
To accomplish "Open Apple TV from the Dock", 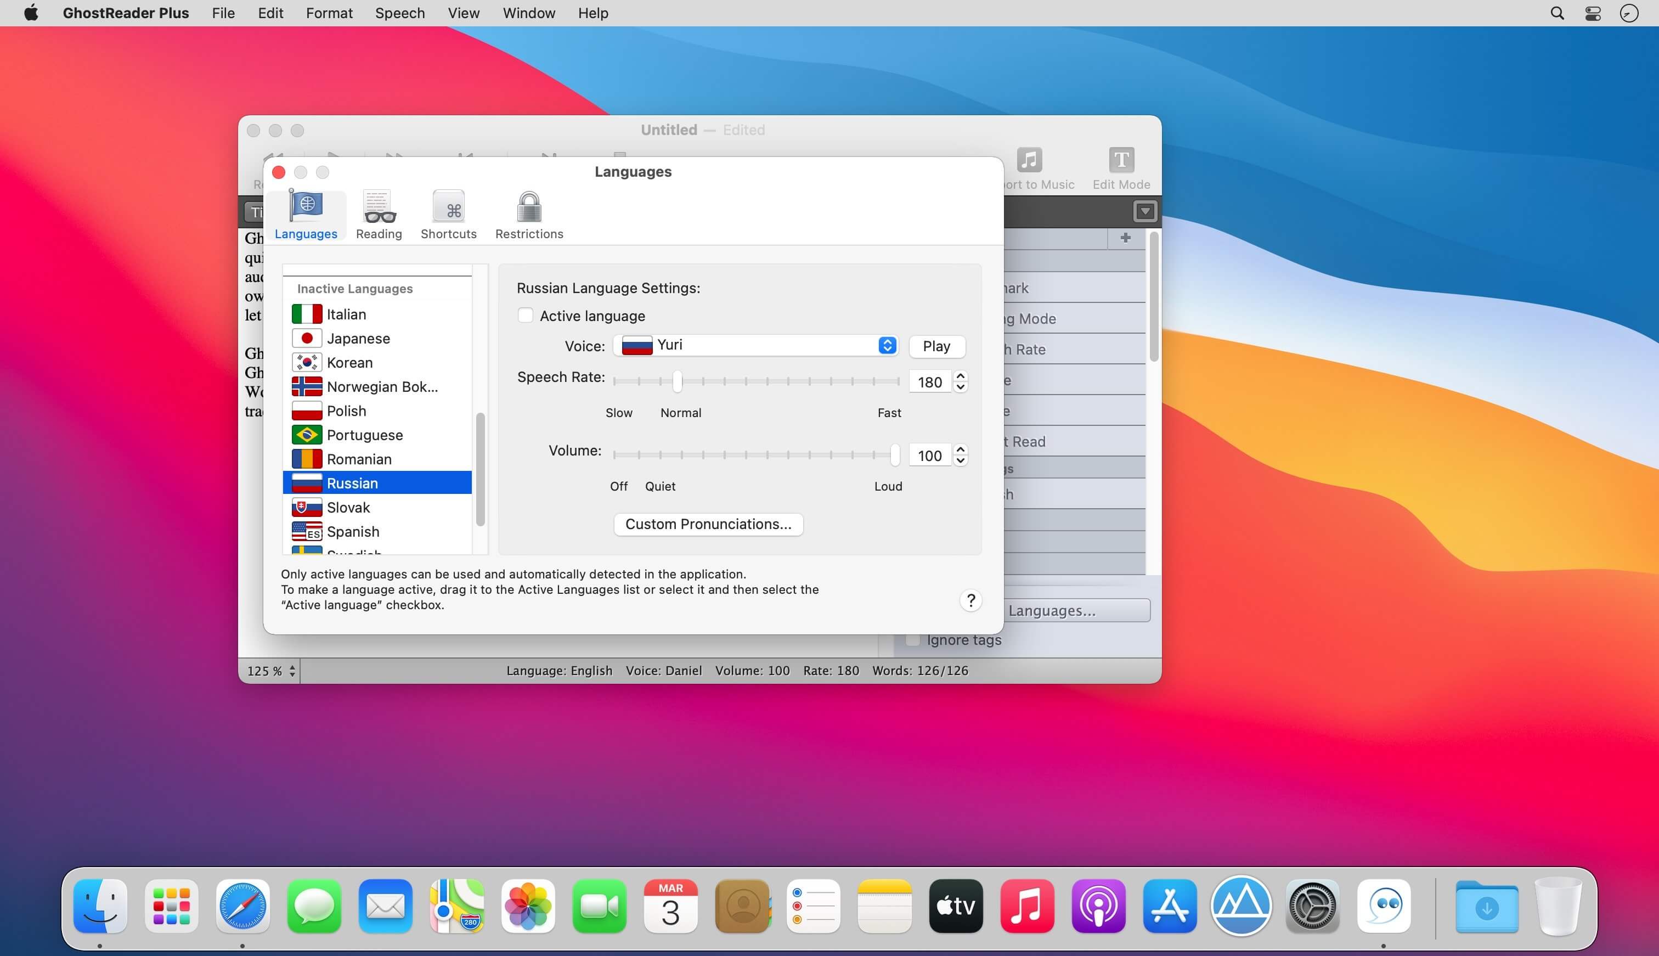I will click(956, 906).
